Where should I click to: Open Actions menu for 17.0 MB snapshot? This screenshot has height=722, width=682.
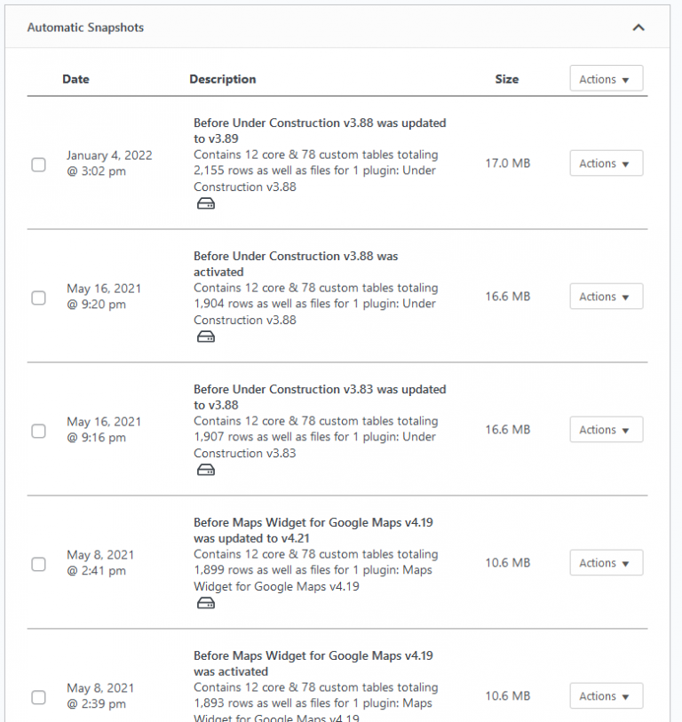point(606,163)
